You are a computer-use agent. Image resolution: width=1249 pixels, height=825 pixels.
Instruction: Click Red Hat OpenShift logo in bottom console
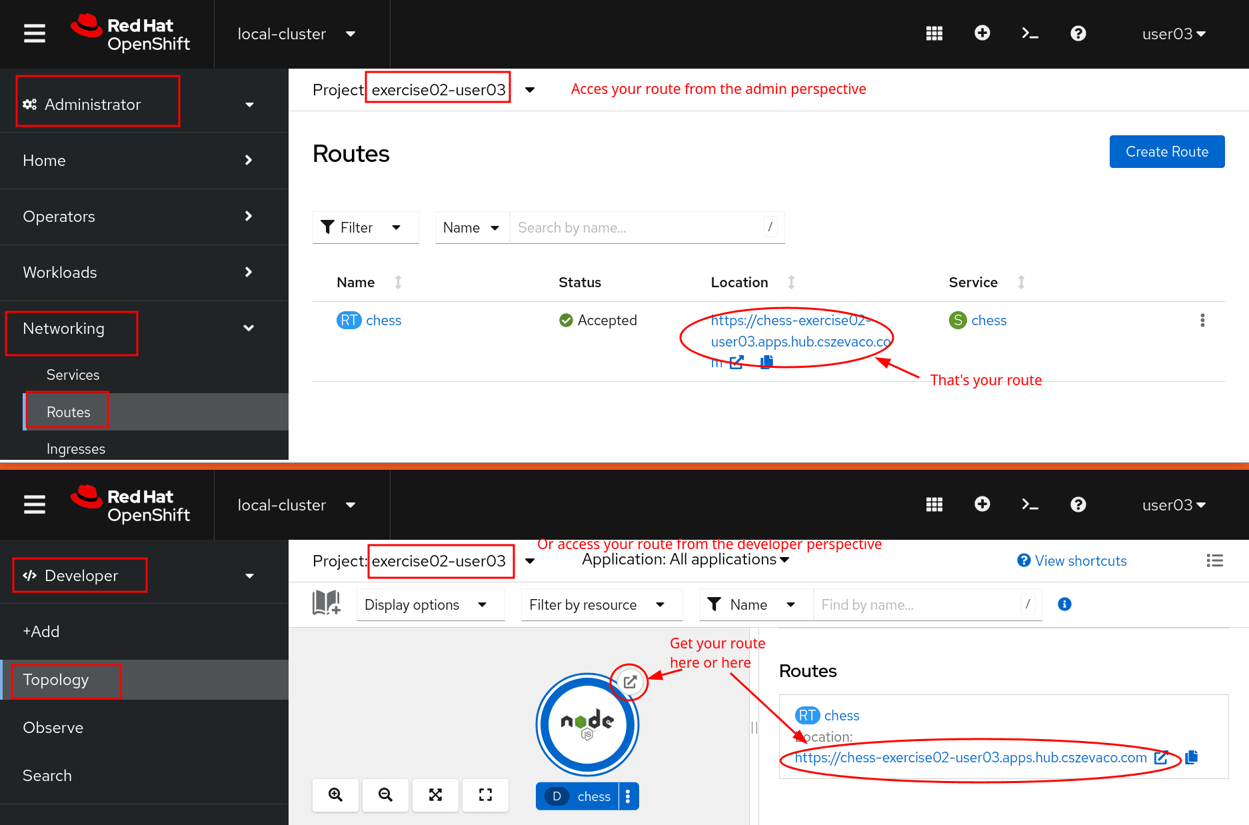coord(131,504)
